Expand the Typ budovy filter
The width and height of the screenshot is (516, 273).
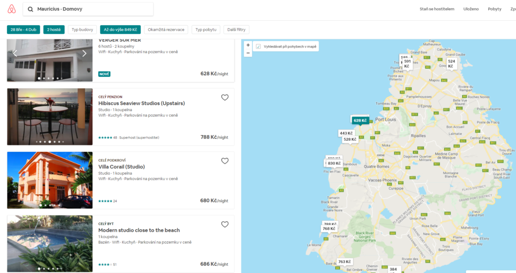pos(82,30)
